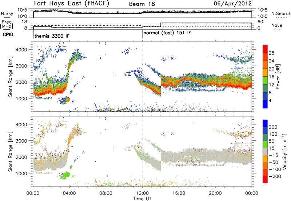Click the "Freq. [MHz]" axis label

click(x=7, y=24)
